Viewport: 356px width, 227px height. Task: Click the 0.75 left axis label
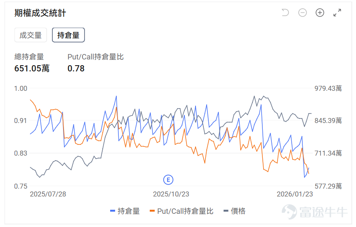[x=21, y=186]
